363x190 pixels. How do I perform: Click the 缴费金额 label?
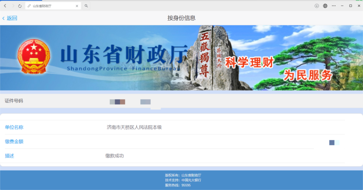pyautogui.click(x=14, y=142)
